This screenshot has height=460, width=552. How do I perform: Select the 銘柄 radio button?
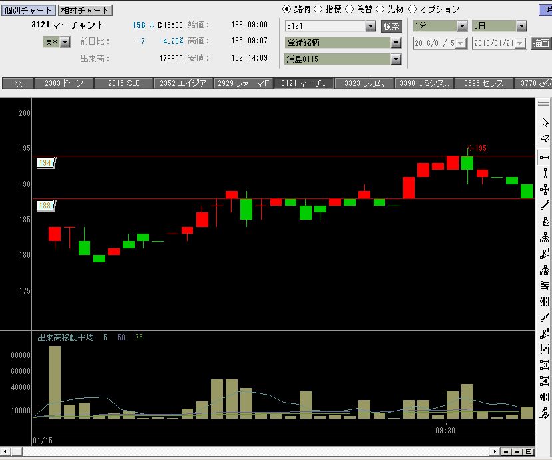click(286, 9)
